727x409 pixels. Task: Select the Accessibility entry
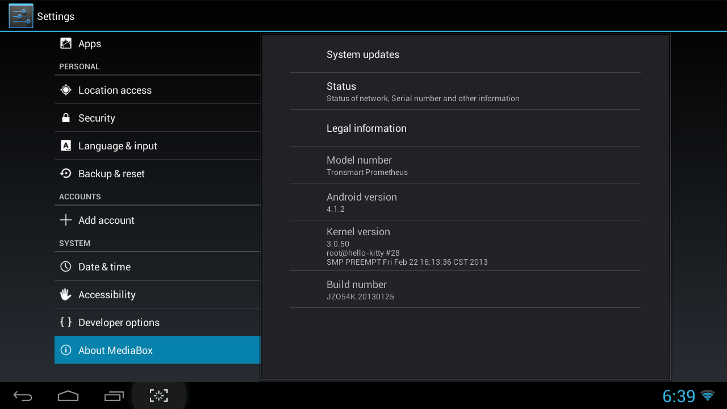tap(157, 294)
